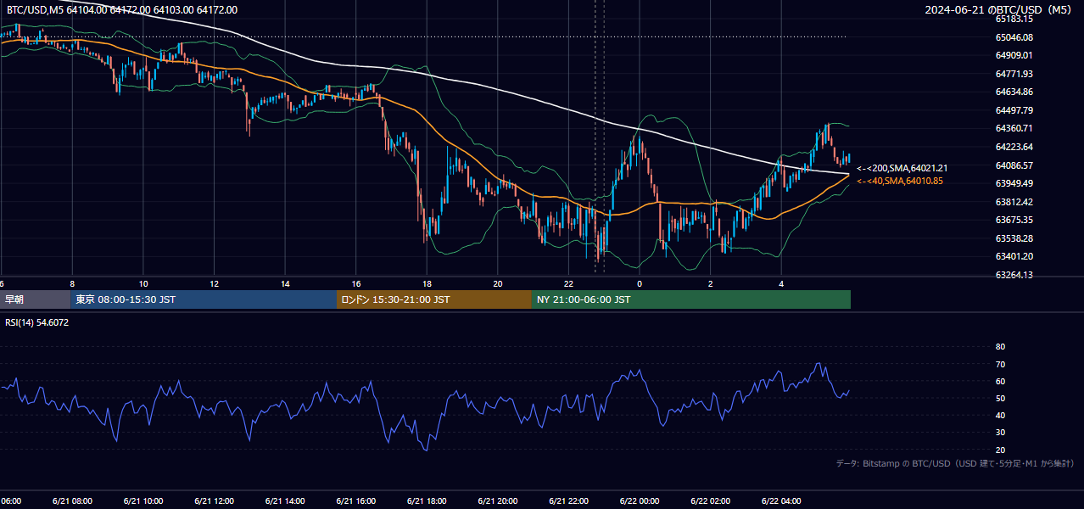Pick the 64497.79 price label

(x=1014, y=110)
